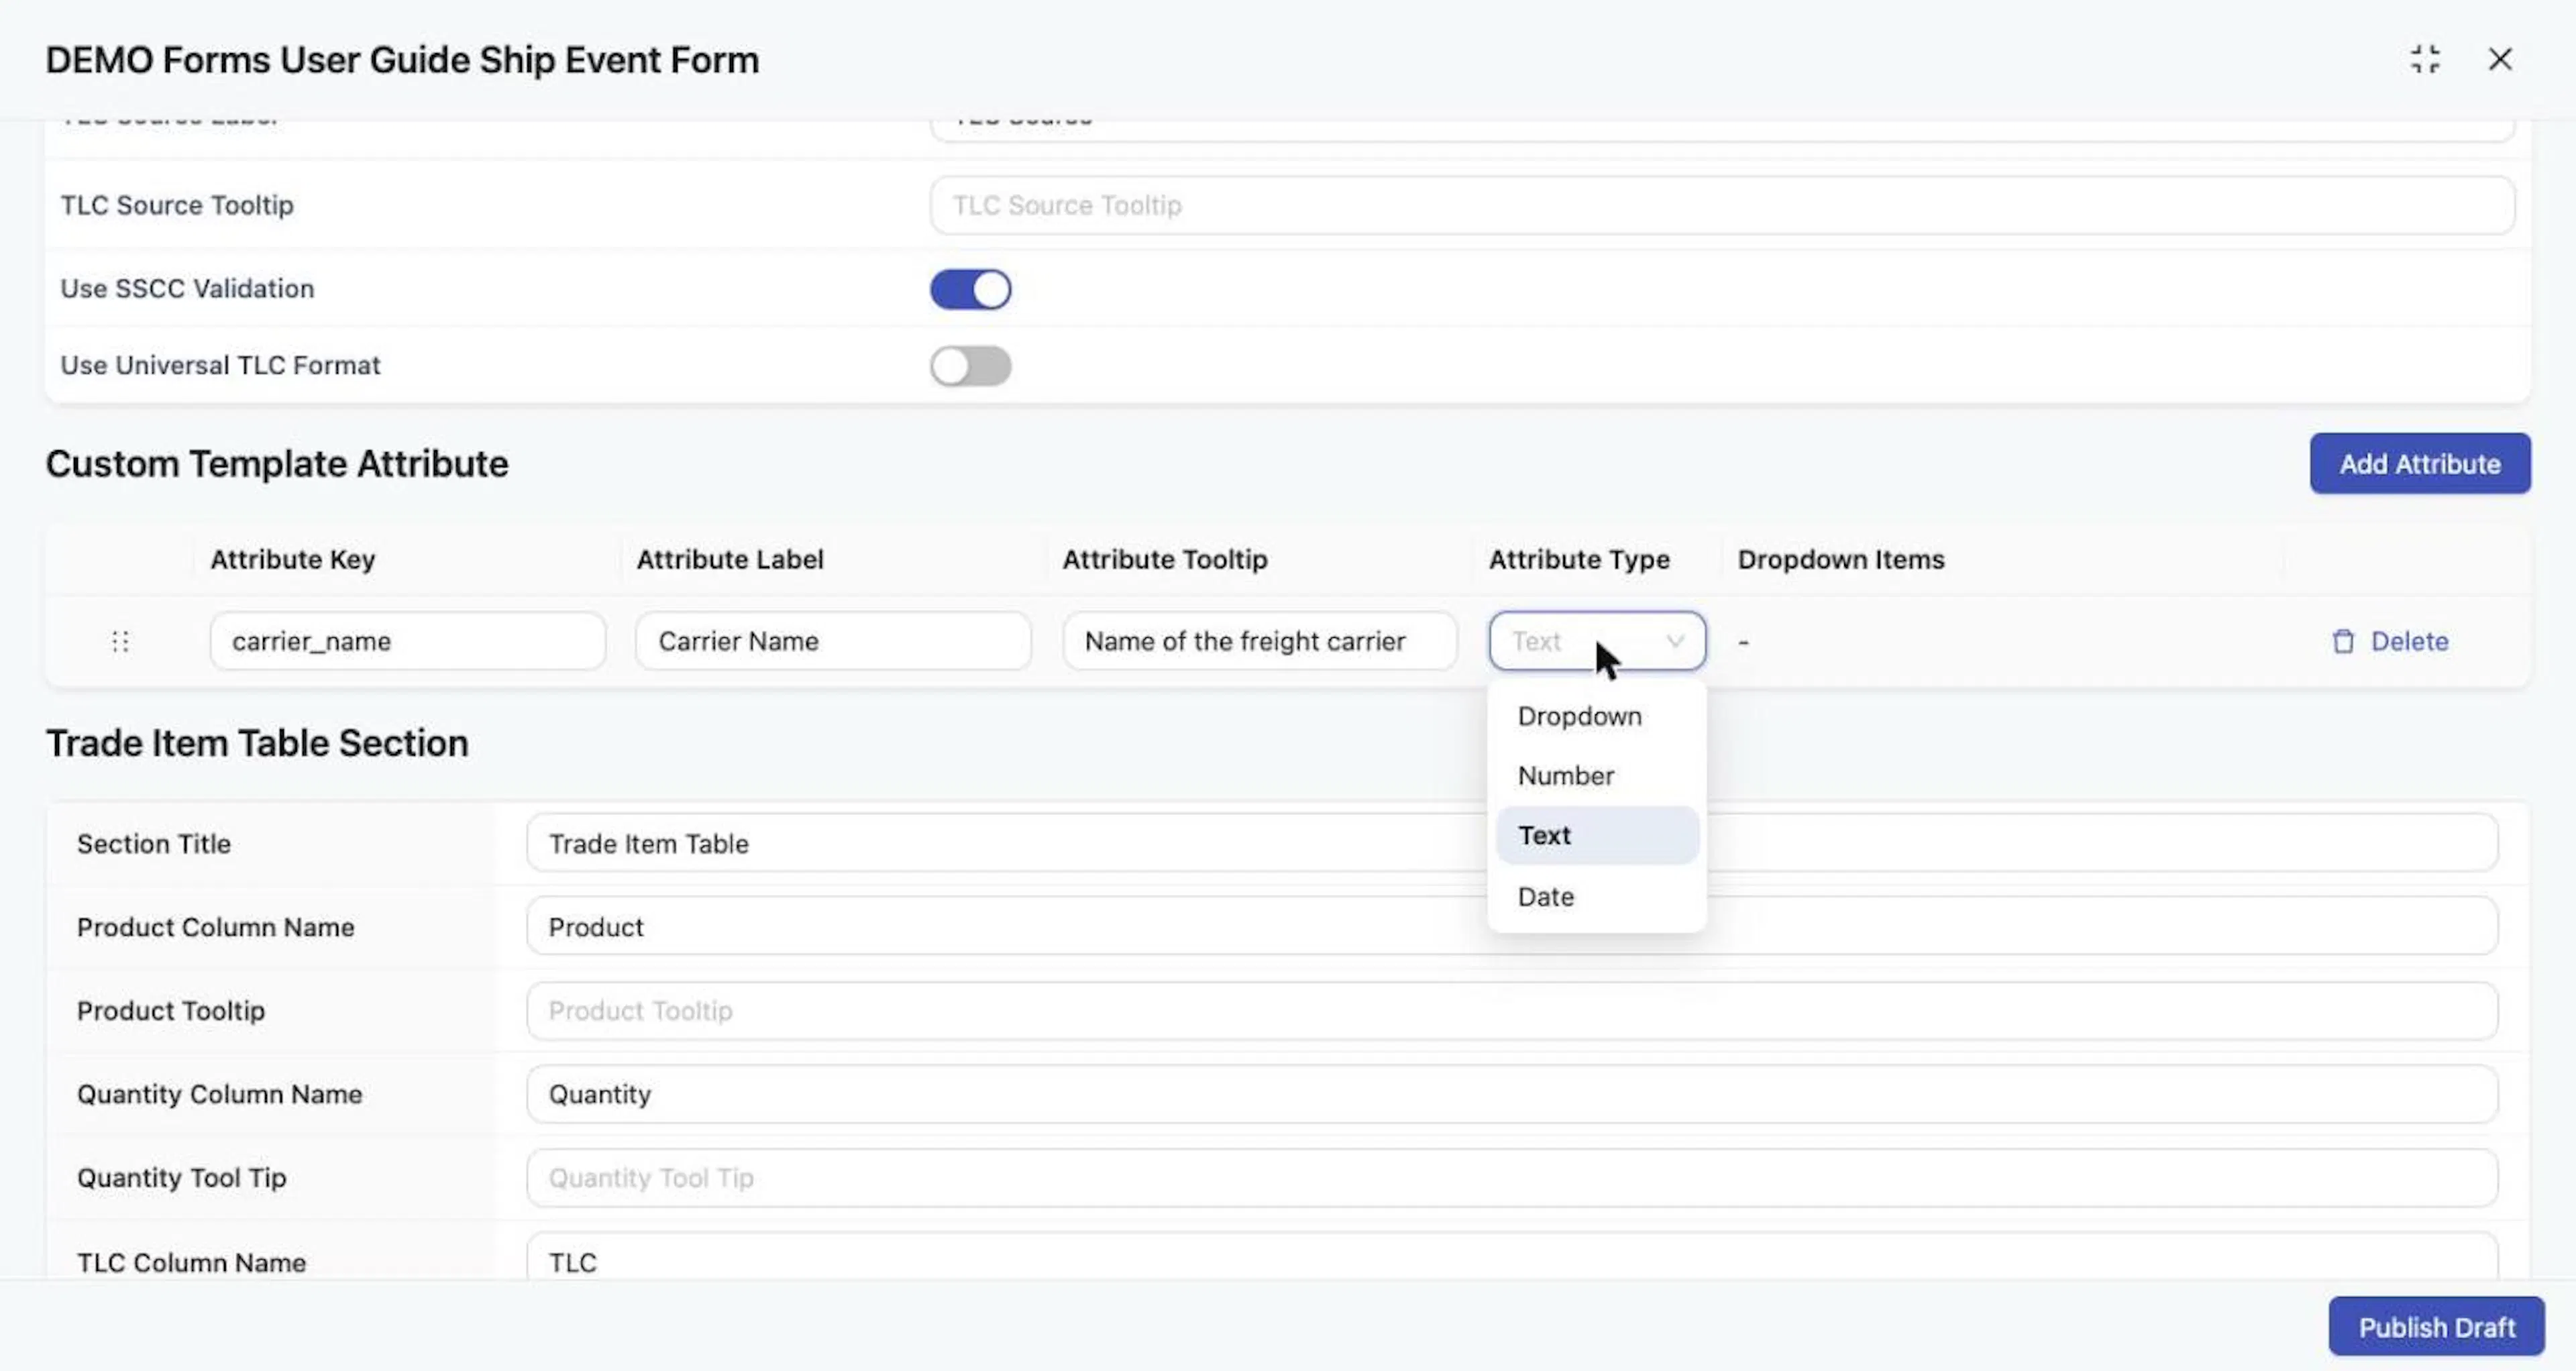Screen dimensions: 2576x1371
Task: Edit the Attribute Tooltip freight carrier field
Action: tap(1259, 641)
